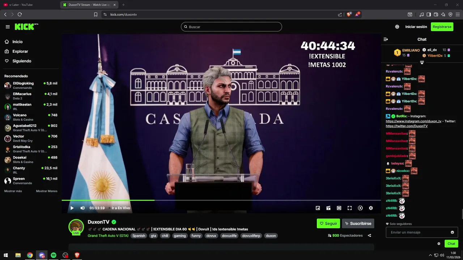This screenshot has width=463, height=260.
Task: Open Siguiendo in the sidebar
Action: (18, 61)
